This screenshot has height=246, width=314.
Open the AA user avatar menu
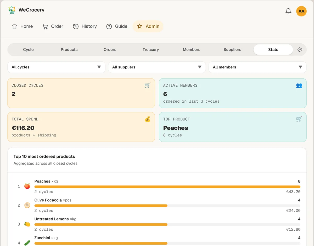tap(301, 11)
